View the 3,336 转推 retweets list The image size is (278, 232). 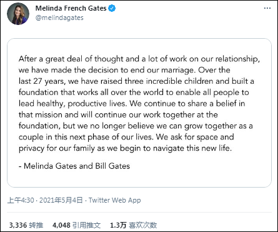[x=26, y=225]
